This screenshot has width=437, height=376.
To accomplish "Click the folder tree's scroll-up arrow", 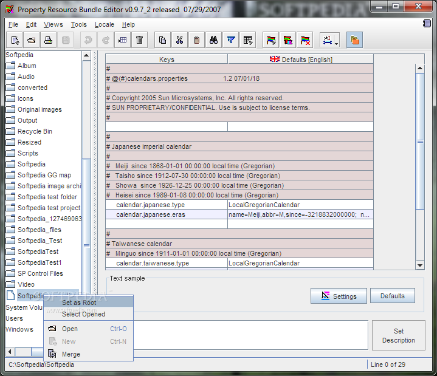I will coord(86,55).
